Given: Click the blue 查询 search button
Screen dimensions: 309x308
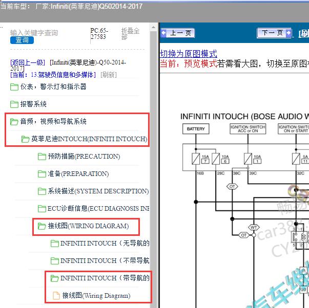Looking at the screenshot, I should point(22,40).
